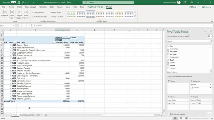The width and height of the screenshot is (214, 120).
Task: Add a new sheet with plus icon
Action: (46, 115)
